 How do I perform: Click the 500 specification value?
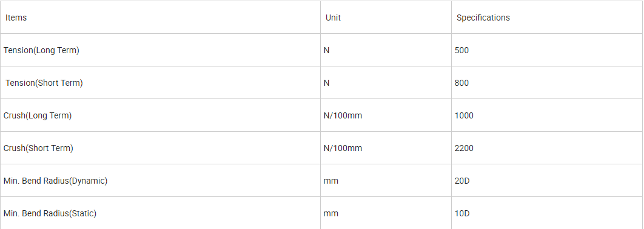pyautogui.click(x=461, y=50)
